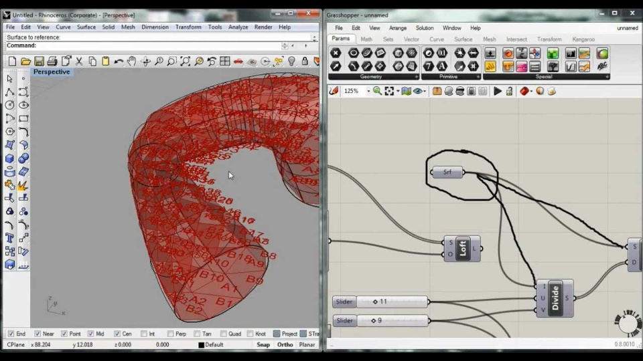643x361 pixels.
Task: Click the Default layer swatch in status bar
Action: tap(202, 345)
